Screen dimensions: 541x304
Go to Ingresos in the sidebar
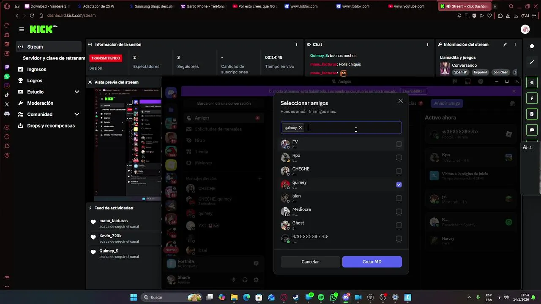(37, 69)
